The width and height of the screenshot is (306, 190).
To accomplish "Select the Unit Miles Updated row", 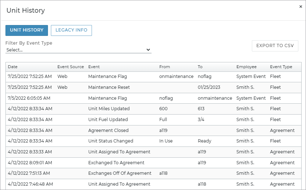I will point(109,109).
